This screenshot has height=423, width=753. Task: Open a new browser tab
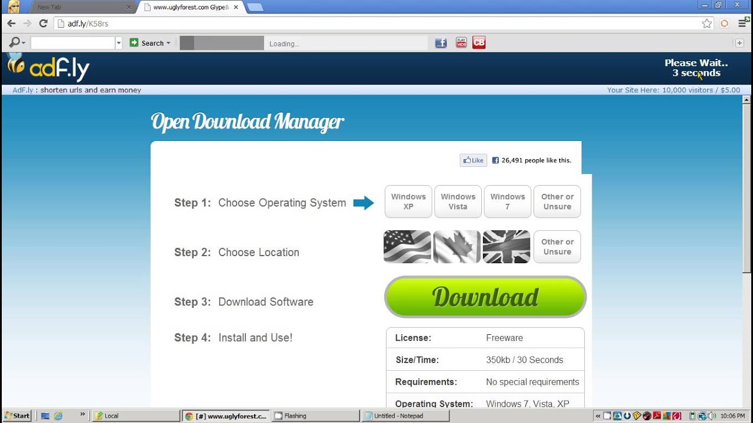click(255, 7)
